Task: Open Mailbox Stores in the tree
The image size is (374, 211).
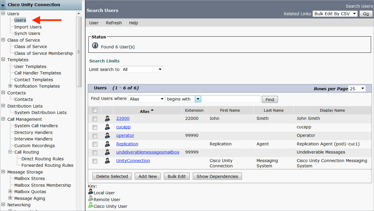Action: pyautogui.click(x=30, y=178)
